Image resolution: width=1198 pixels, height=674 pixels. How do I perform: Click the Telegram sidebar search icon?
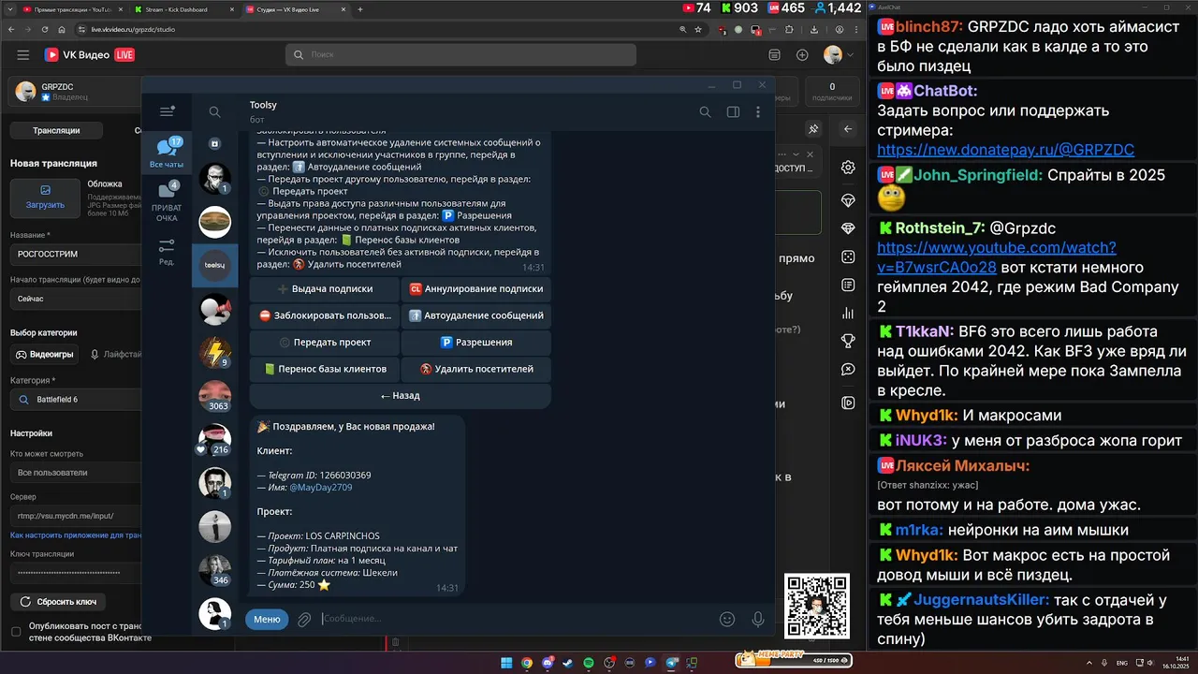(x=214, y=112)
